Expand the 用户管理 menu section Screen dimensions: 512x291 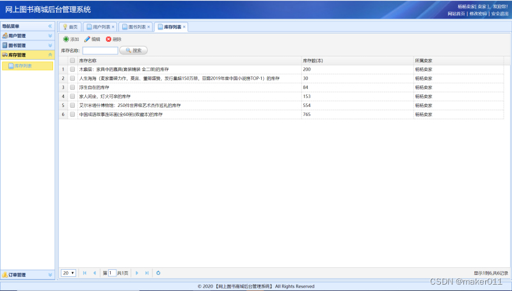pos(50,36)
